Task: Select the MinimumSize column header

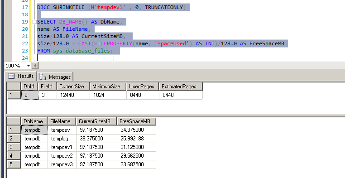Action: [x=108, y=87]
